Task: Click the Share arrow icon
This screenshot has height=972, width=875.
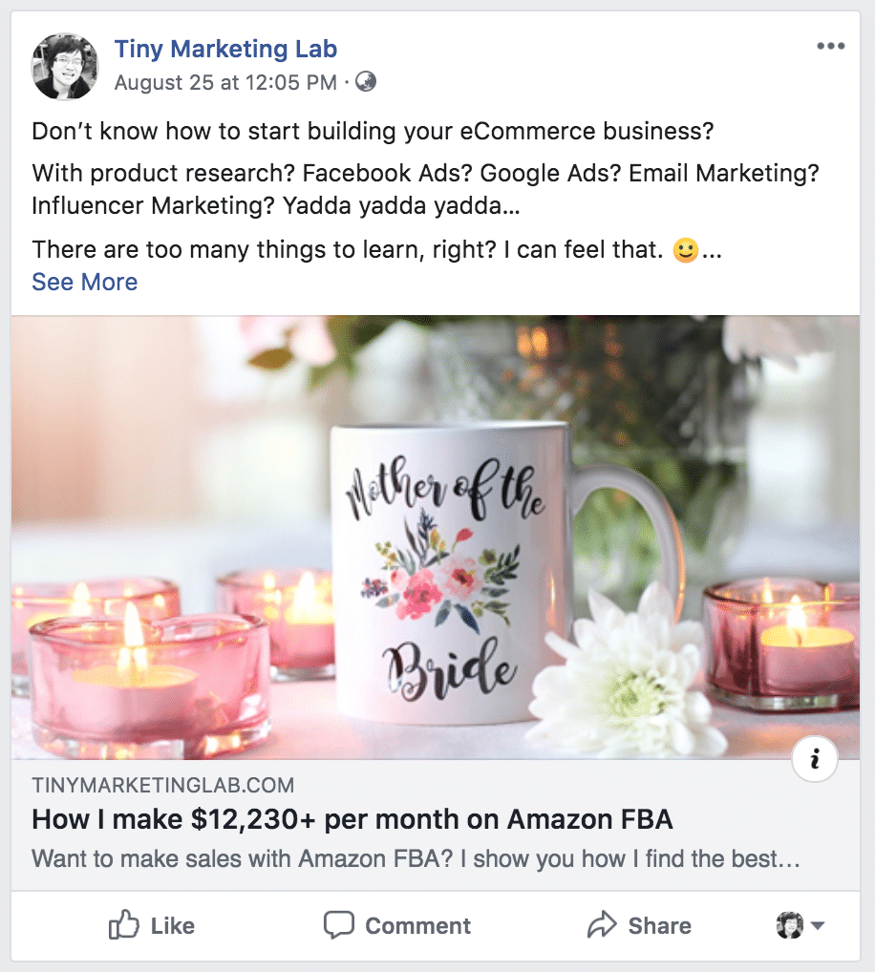Action: tap(602, 924)
